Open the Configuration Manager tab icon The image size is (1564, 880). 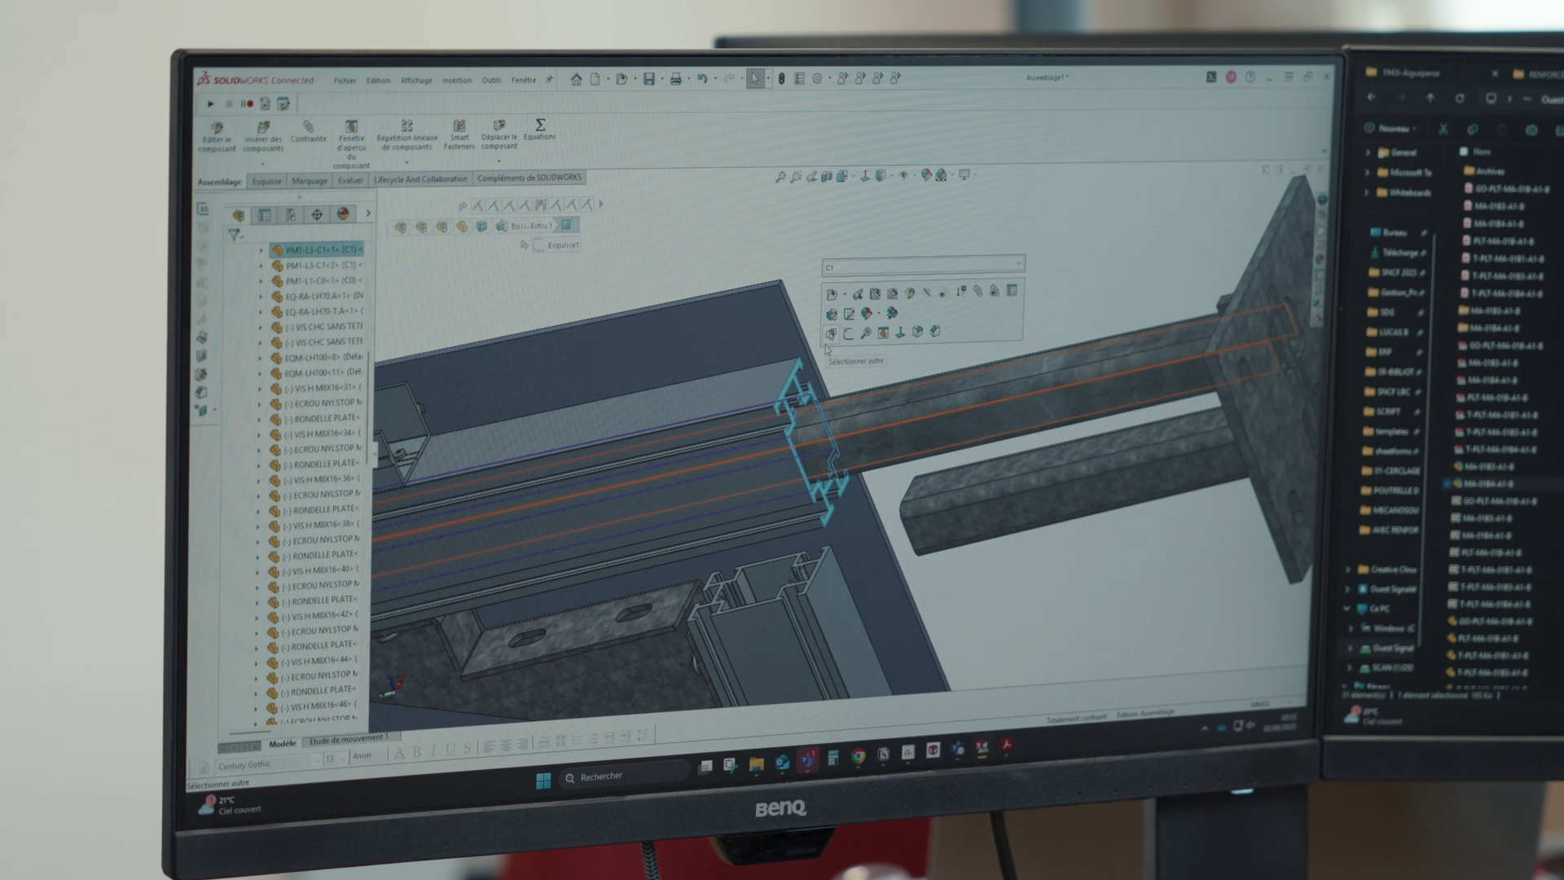pos(291,215)
